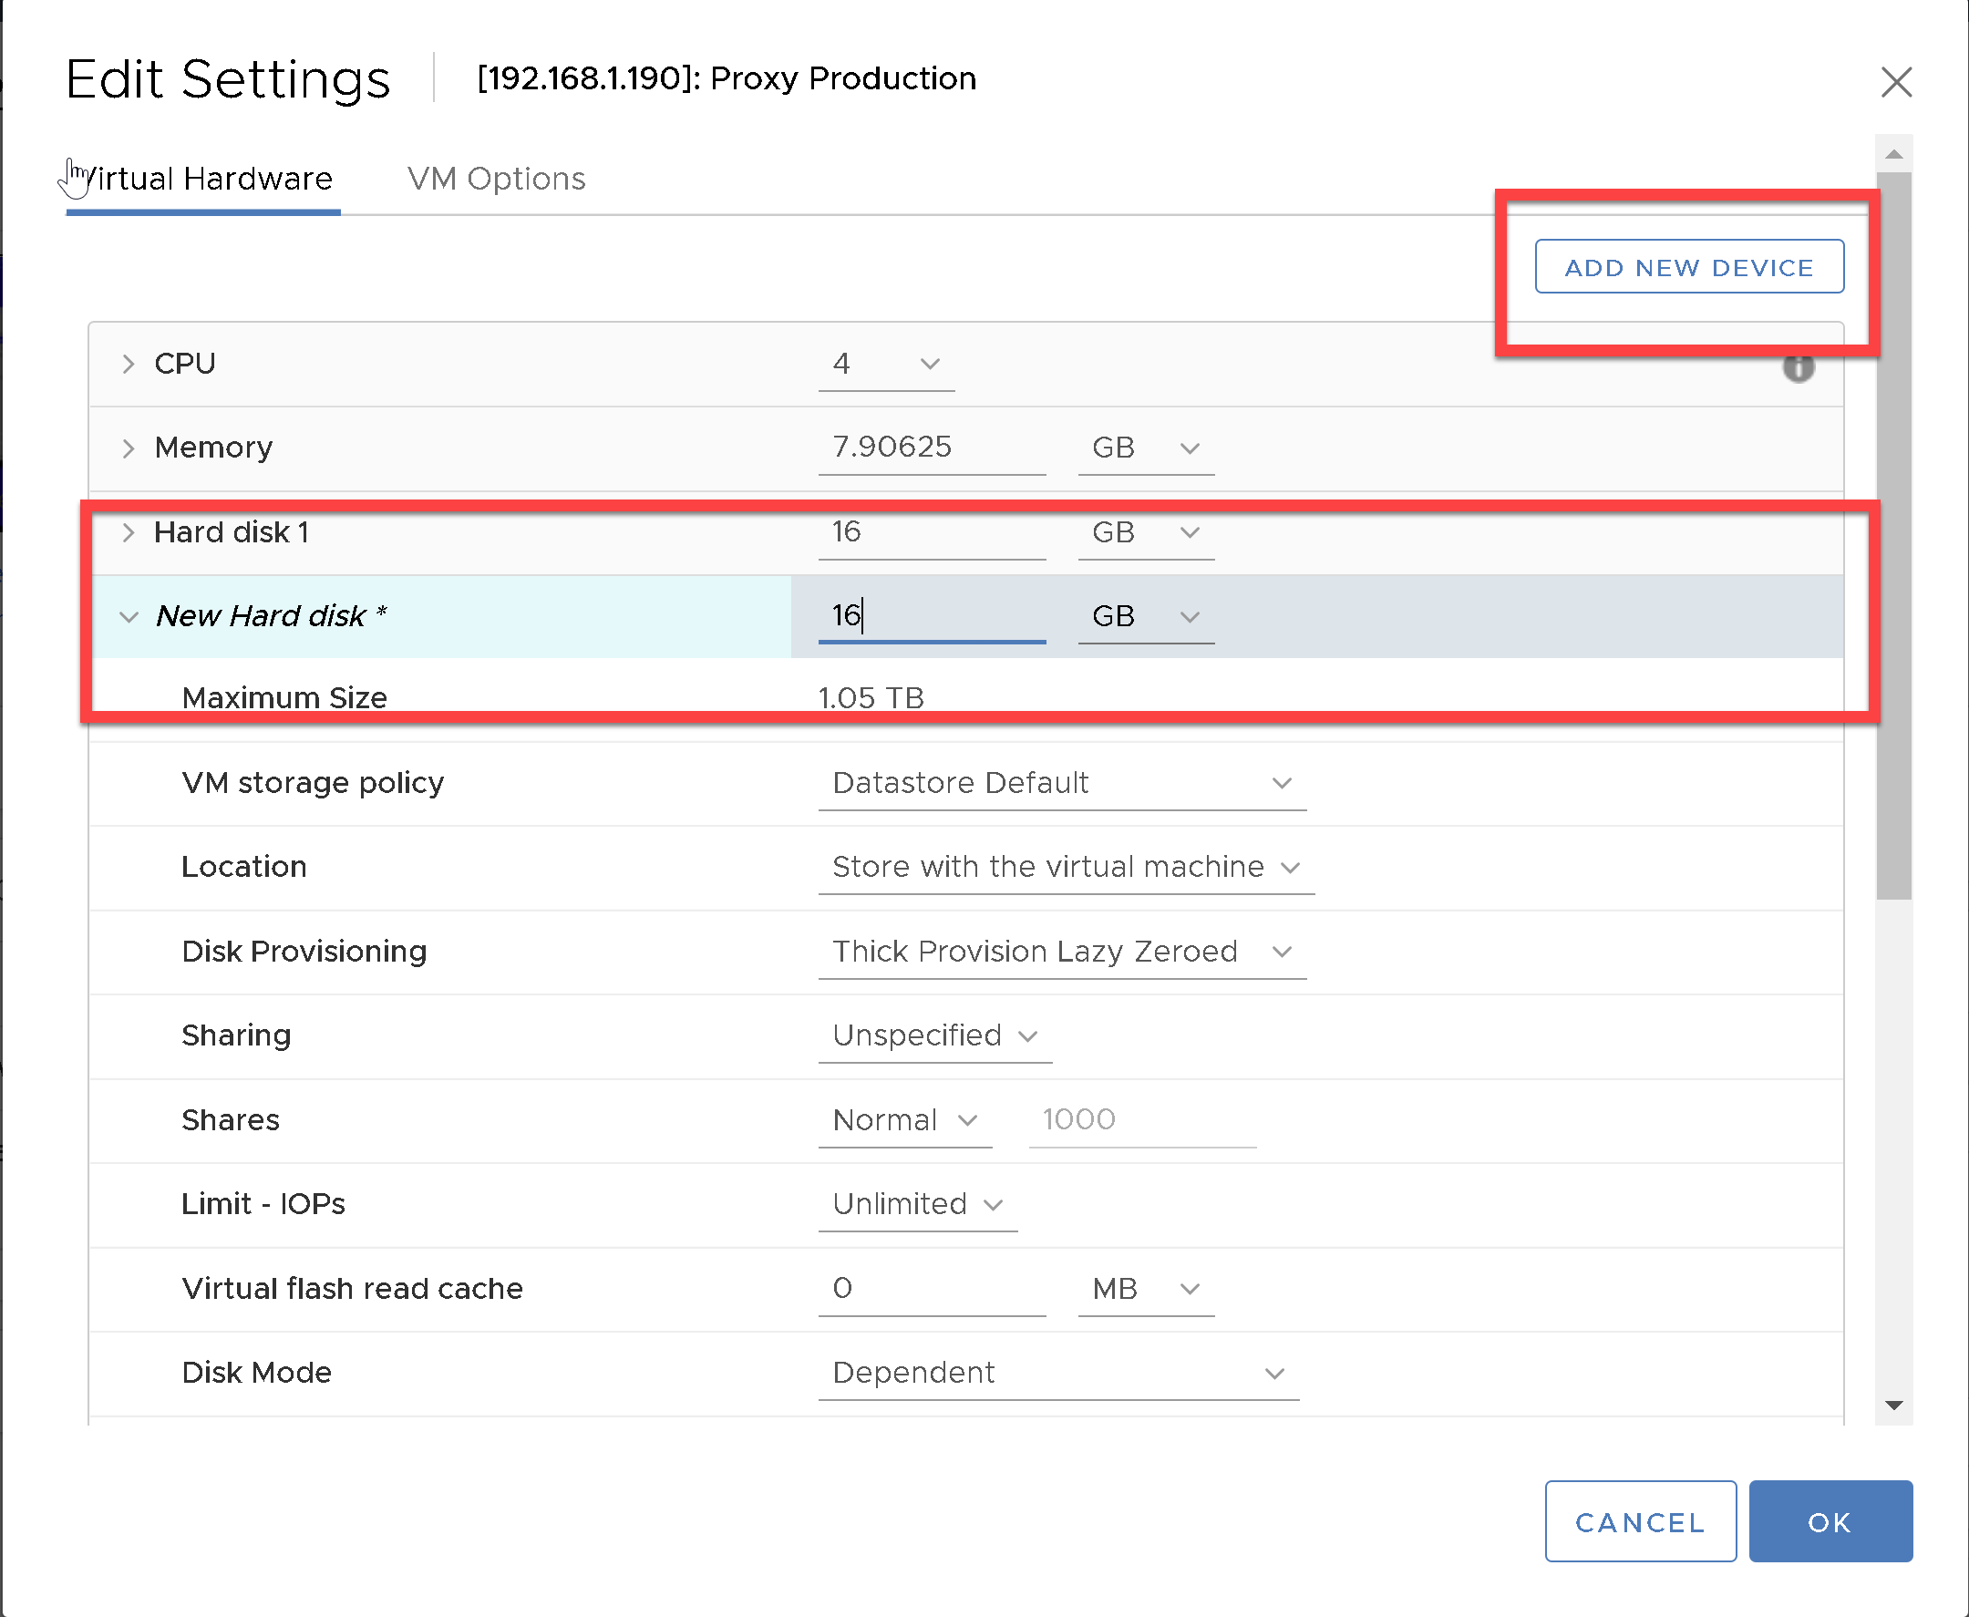Viewport: 1969px width, 1617px height.
Task: Click the CANCEL button
Action: (x=1639, y=1522)
